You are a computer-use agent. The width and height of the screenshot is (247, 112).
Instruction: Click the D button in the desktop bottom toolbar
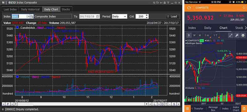162,104
